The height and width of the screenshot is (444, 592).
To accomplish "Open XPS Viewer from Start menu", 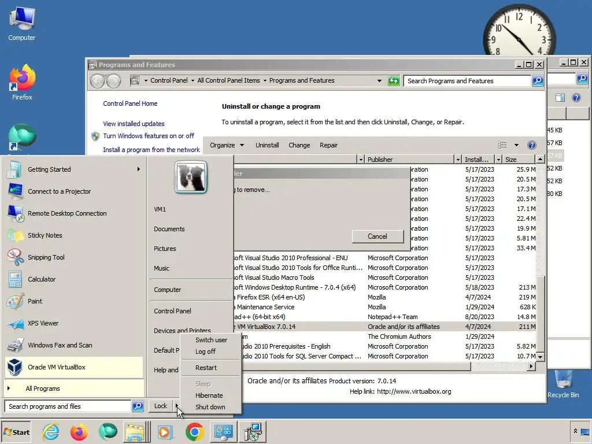I will 75,323.
